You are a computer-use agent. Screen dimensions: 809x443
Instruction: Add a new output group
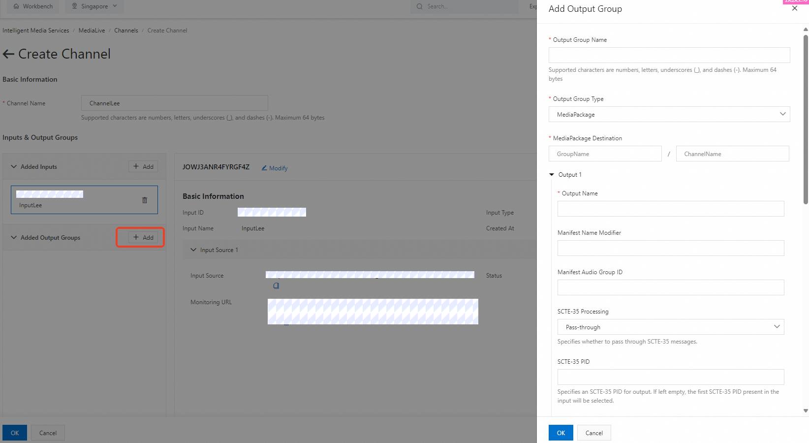click(x=143, y=237)
